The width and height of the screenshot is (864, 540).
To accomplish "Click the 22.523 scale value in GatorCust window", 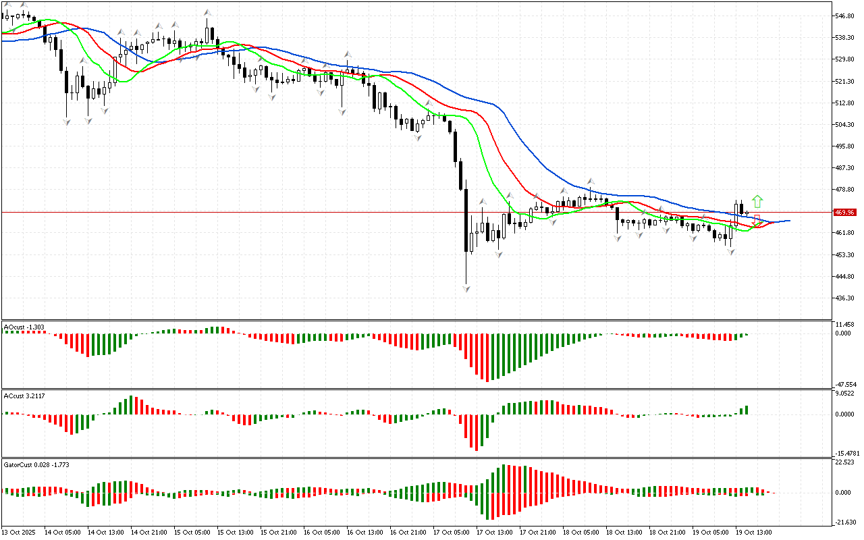I will [845, 462].
